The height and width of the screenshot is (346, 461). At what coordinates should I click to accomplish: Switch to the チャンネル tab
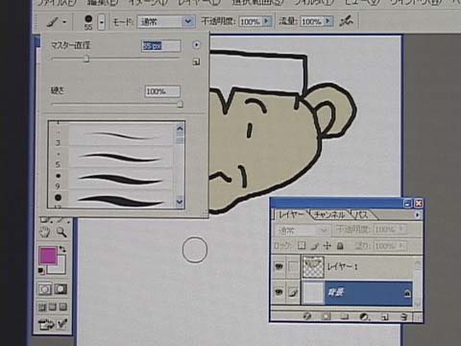click(x=329, y=215)
